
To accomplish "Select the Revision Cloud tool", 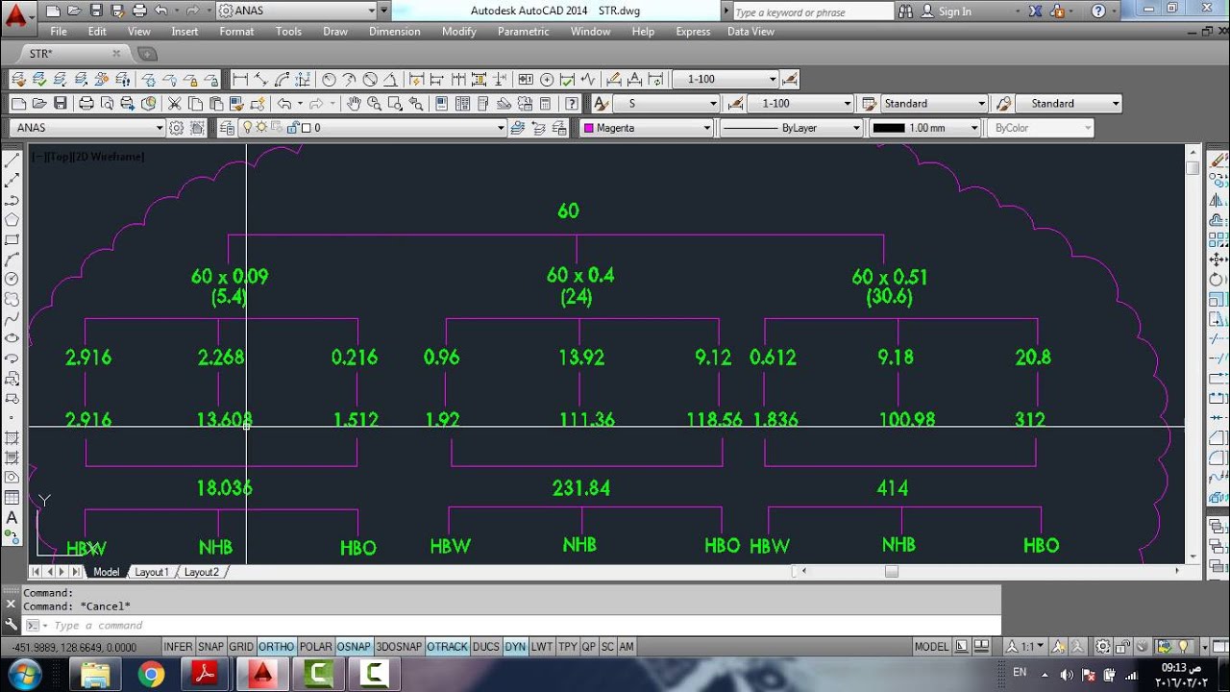I will [x=12, y=299].
